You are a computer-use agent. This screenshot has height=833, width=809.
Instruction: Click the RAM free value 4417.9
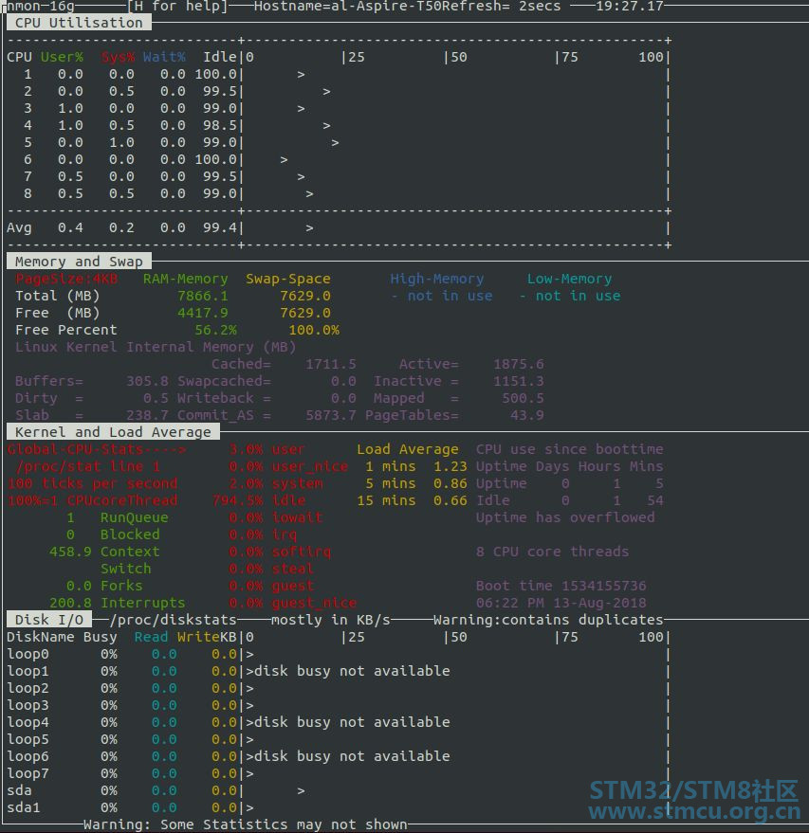click(x=203, y=313)
